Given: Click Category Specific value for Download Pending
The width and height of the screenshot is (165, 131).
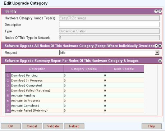Looking at the screenshot, I should (x=84, y=76).
